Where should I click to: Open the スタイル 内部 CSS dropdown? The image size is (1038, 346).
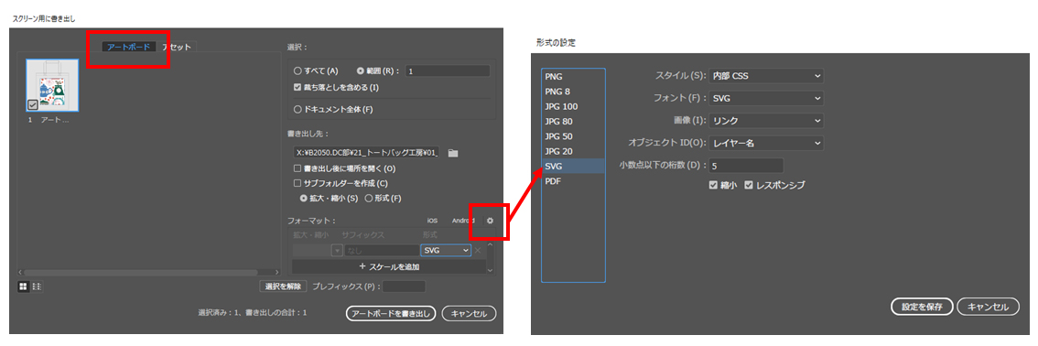coord(766,76)
